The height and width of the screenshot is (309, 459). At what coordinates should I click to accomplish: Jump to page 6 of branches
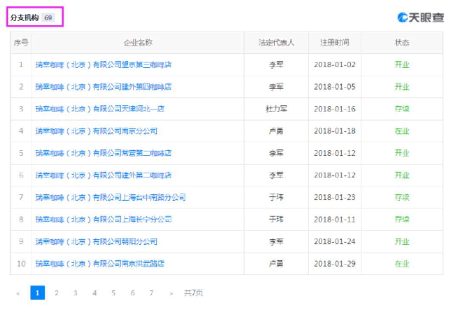[x=133, y=293]
